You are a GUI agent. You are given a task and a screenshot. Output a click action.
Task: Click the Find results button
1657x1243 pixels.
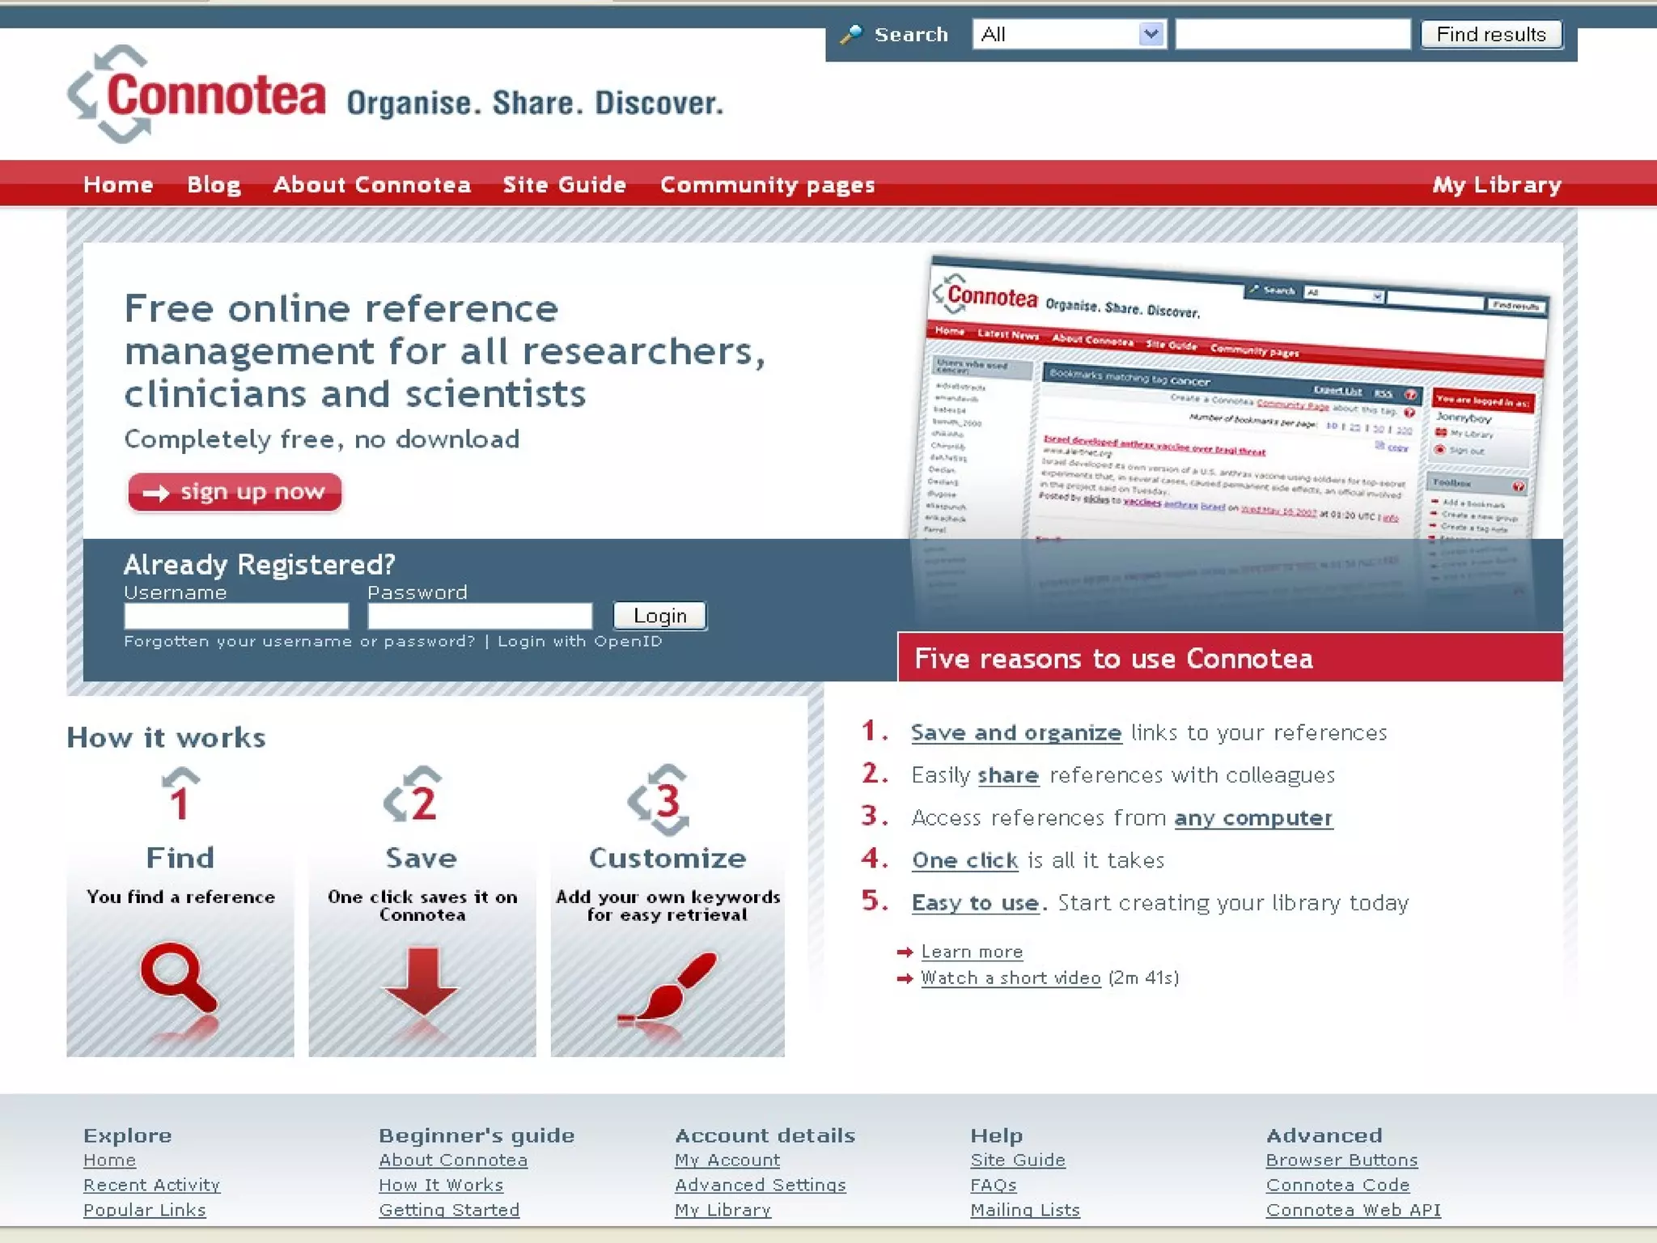(1490, 35)
